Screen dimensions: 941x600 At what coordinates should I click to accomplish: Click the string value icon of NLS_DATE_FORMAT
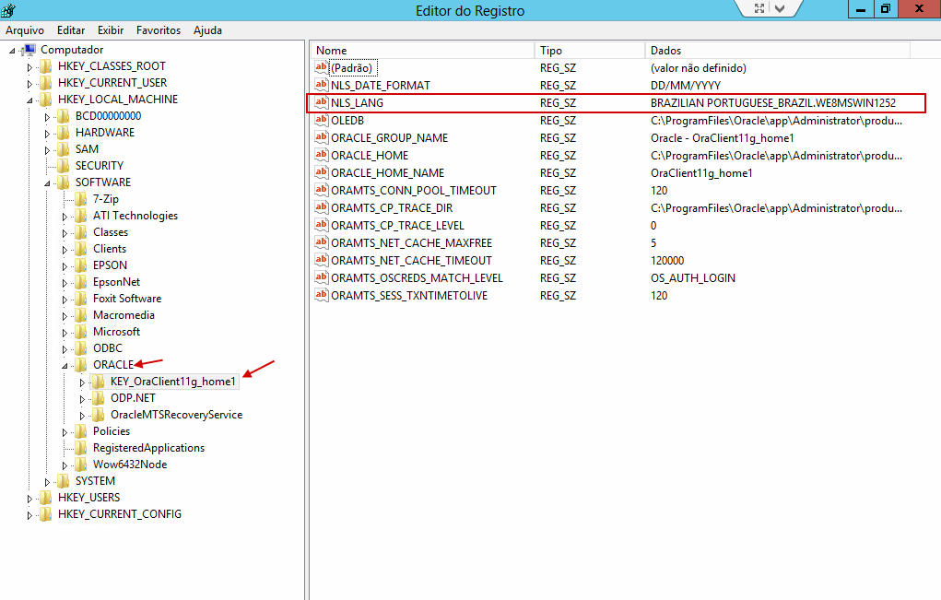pos(322,85)
